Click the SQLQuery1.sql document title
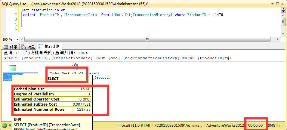287x130 pixels. (x=75, y=4)
